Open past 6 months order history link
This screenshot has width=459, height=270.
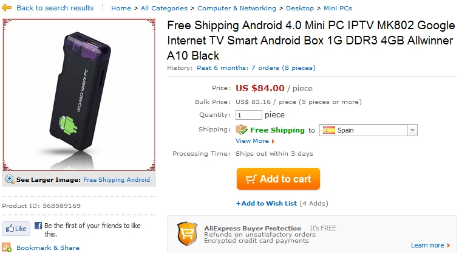256,68
